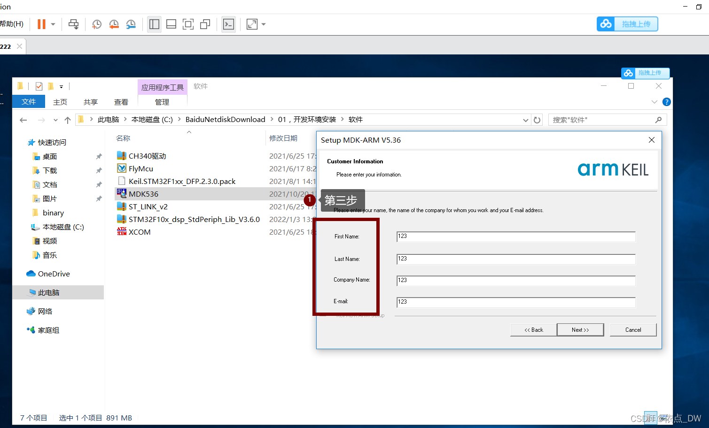The height and width of the screenshot is (428, 709).
Task: Select 快速访问 in the navigation pane
Action: (x=52, y=142)
